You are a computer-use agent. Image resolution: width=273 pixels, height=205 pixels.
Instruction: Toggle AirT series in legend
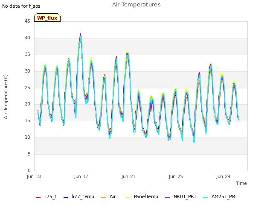110,196
